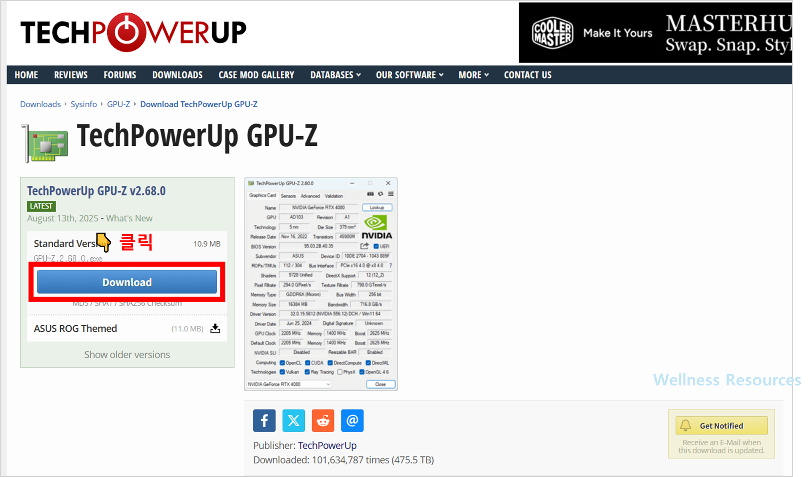Click the ASUS ROG Themed download arrow icon
The image size is (811, 477).
pyautogui.click(x=215, y=329)
